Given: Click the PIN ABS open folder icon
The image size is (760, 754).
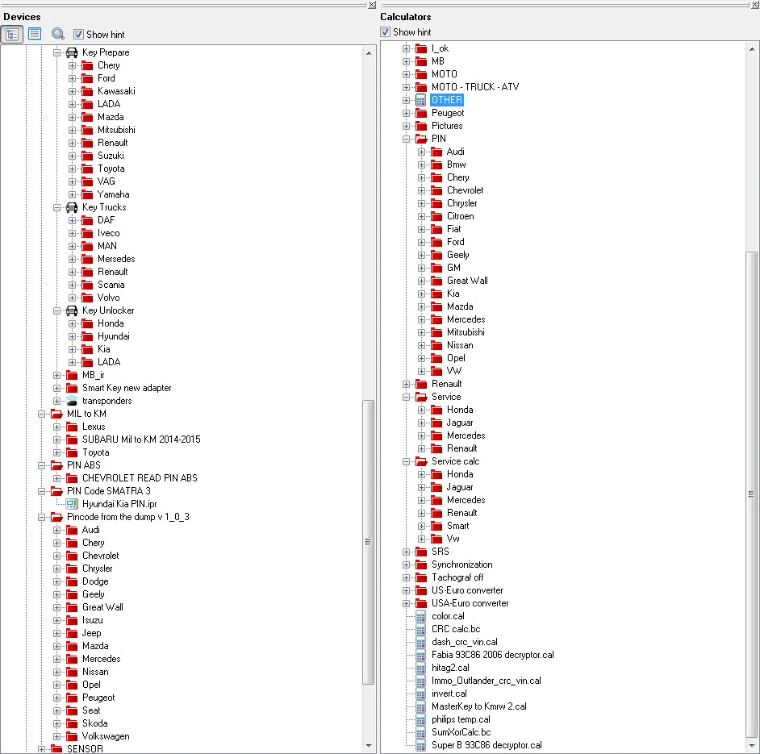Looking at the screenshot, I should [56, 465].
